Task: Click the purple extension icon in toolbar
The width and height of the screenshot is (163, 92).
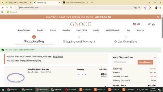Action: pos(145,8)
